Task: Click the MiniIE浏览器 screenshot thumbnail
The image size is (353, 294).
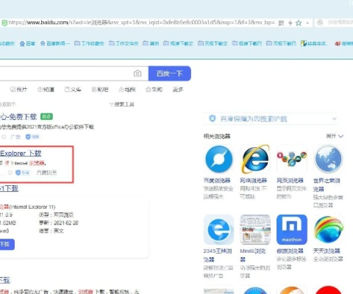Action: (x=255, y=230)
